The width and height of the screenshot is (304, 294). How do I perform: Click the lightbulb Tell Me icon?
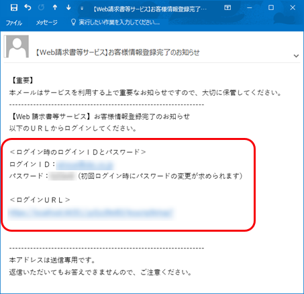point(73,22)
